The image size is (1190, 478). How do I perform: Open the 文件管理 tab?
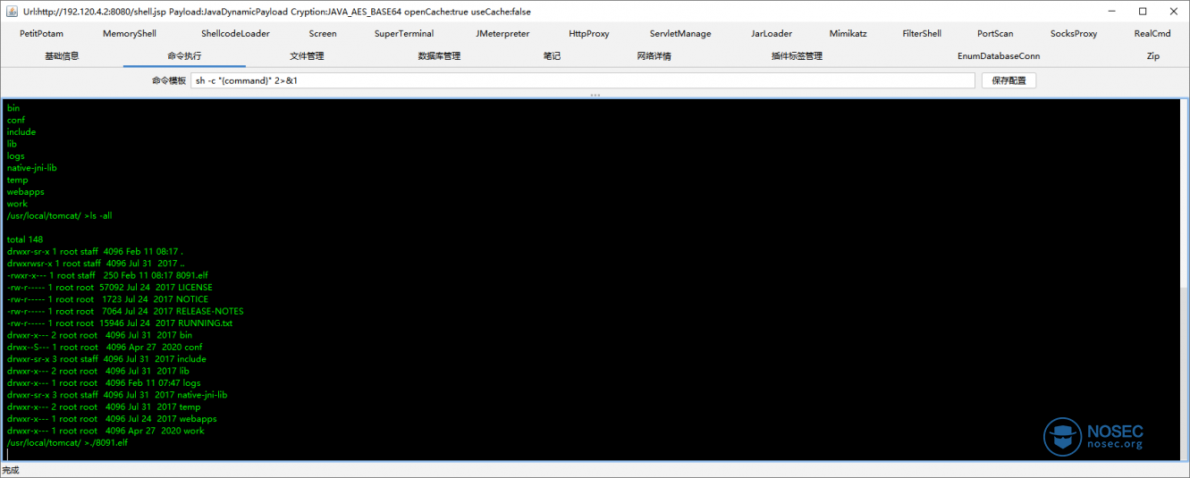point(307,55)
